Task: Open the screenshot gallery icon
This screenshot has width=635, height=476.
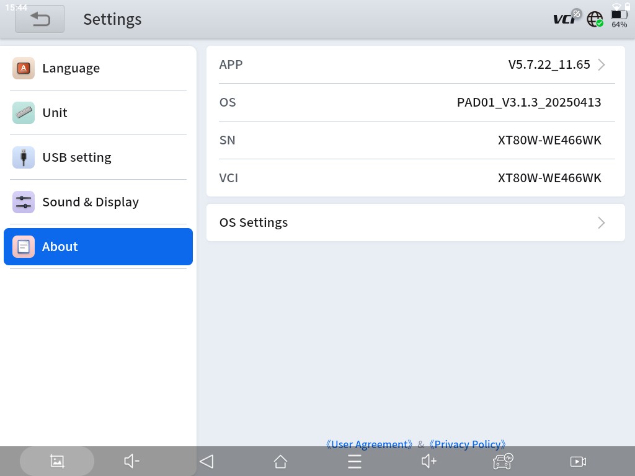Action: point(57,461)
